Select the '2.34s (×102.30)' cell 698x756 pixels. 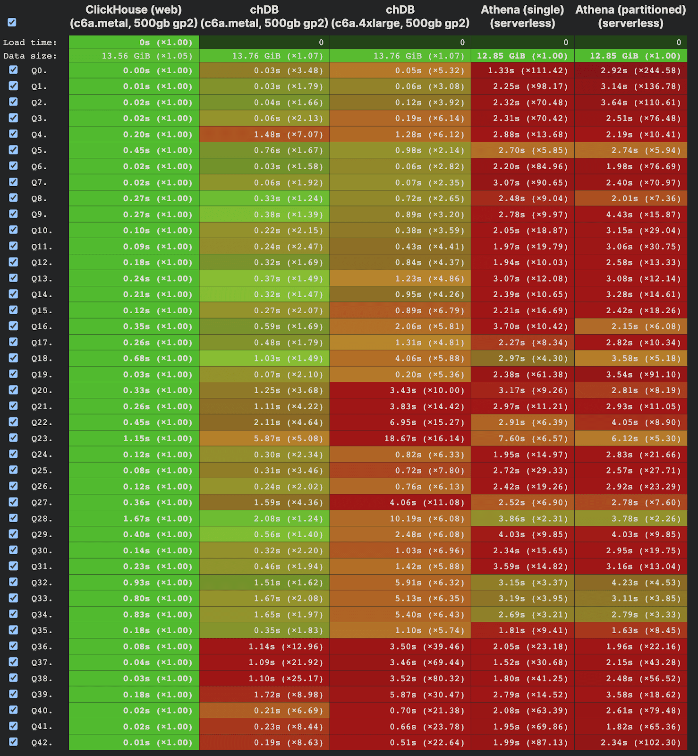[x=631, y=743]
